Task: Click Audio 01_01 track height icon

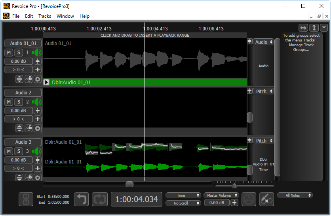Action: point(19,79)
